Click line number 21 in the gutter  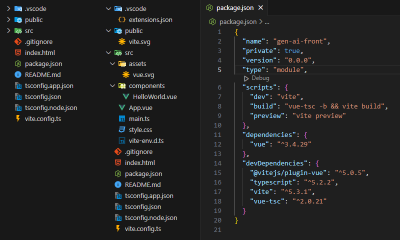point(217,230)
